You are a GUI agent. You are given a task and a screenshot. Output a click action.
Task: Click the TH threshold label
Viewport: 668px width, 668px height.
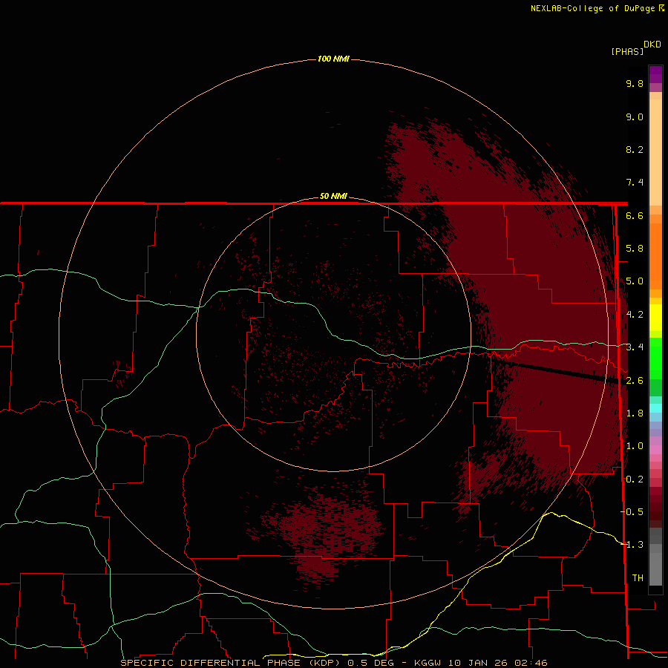(638, 578)
